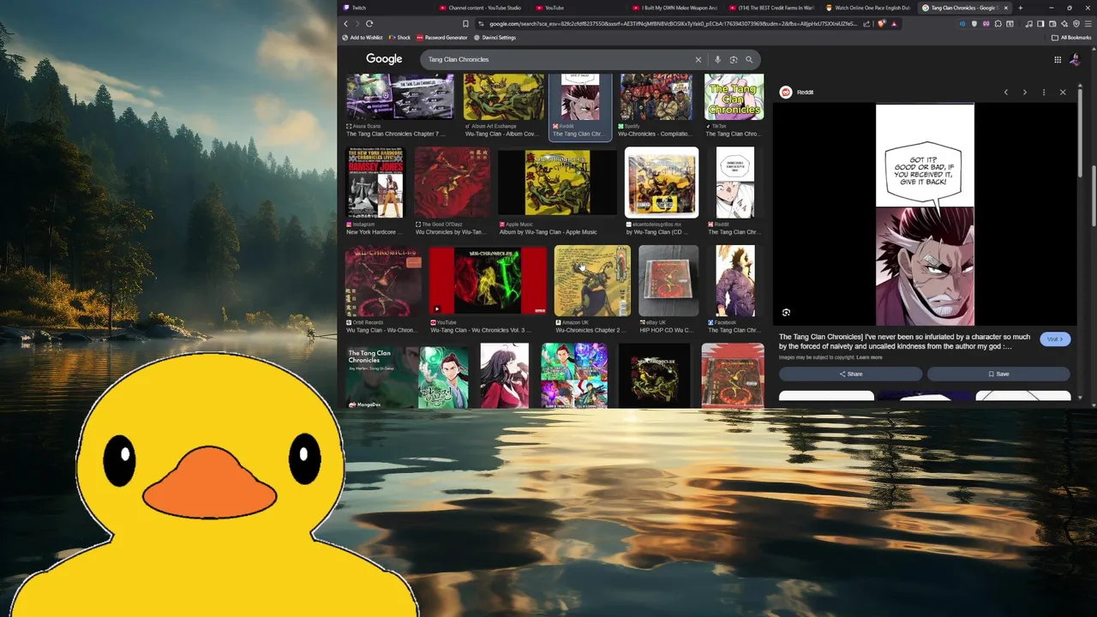Open the Password Generator bookmark

click(x=442, y=38)
